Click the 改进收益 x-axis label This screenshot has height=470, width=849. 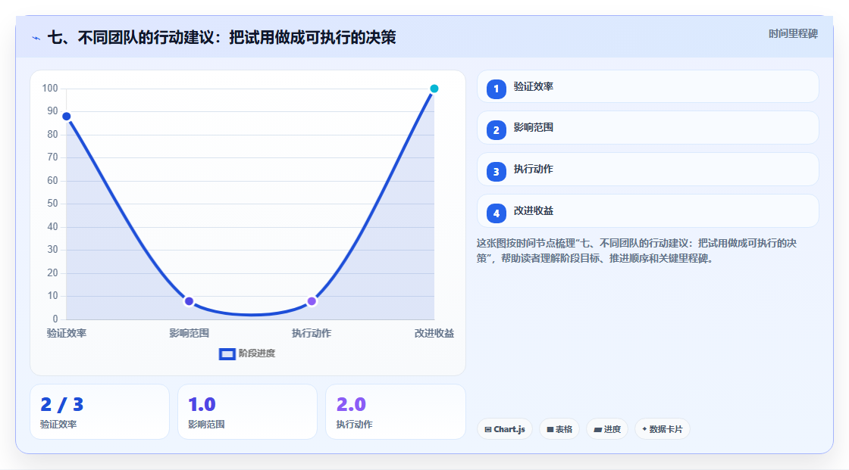[x=434, y=333]
